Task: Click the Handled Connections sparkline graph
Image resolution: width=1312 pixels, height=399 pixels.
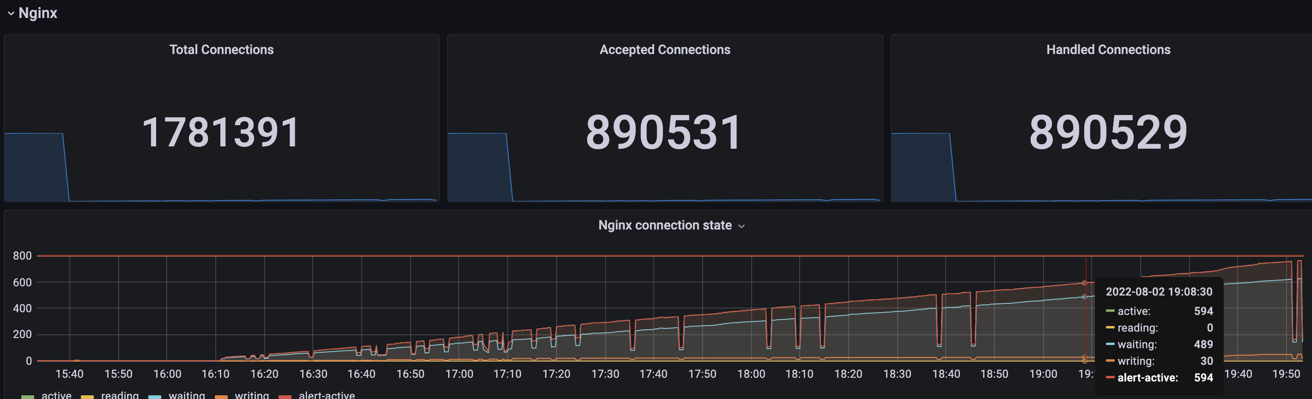Action: tap(1102, 167)
